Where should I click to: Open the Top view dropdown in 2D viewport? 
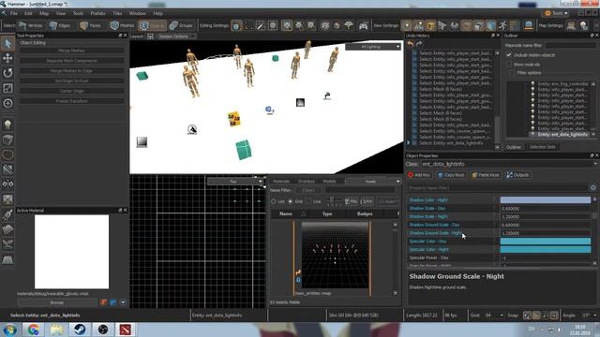tap(234, 182)
